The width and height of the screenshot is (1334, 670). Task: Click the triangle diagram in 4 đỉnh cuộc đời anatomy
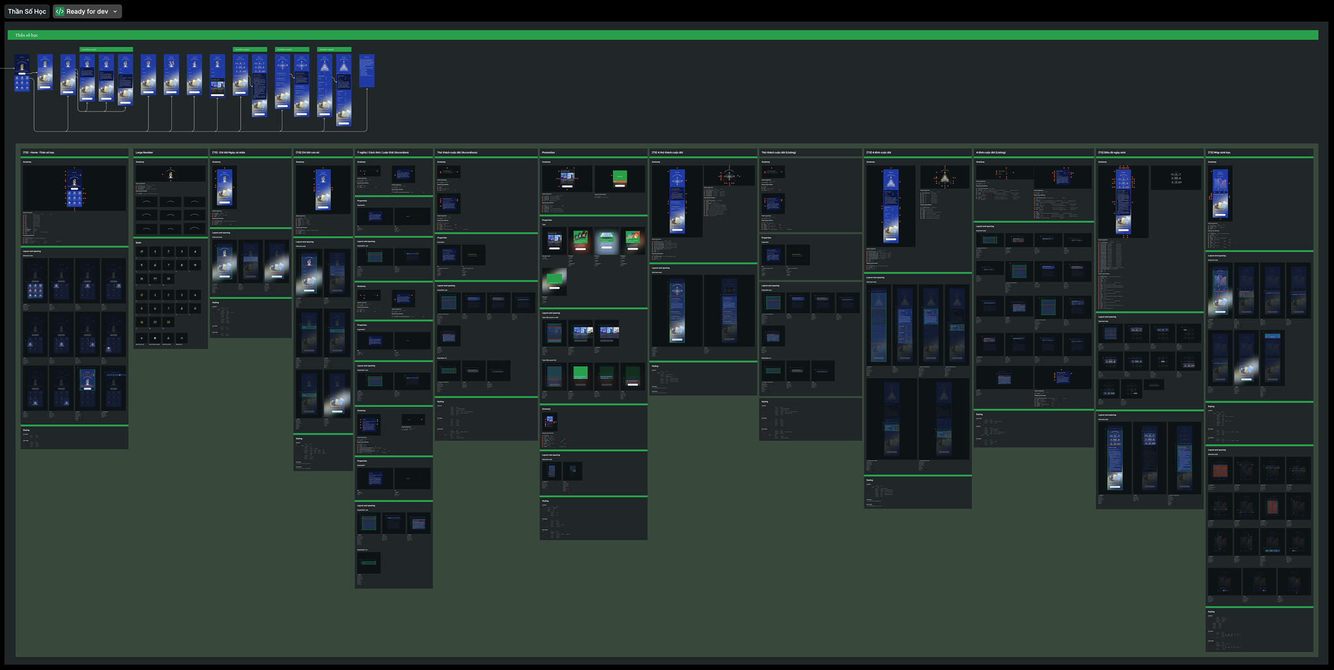(x=944, y=177)
